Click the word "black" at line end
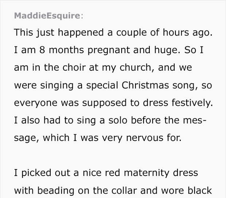 [x=200, y=190]
